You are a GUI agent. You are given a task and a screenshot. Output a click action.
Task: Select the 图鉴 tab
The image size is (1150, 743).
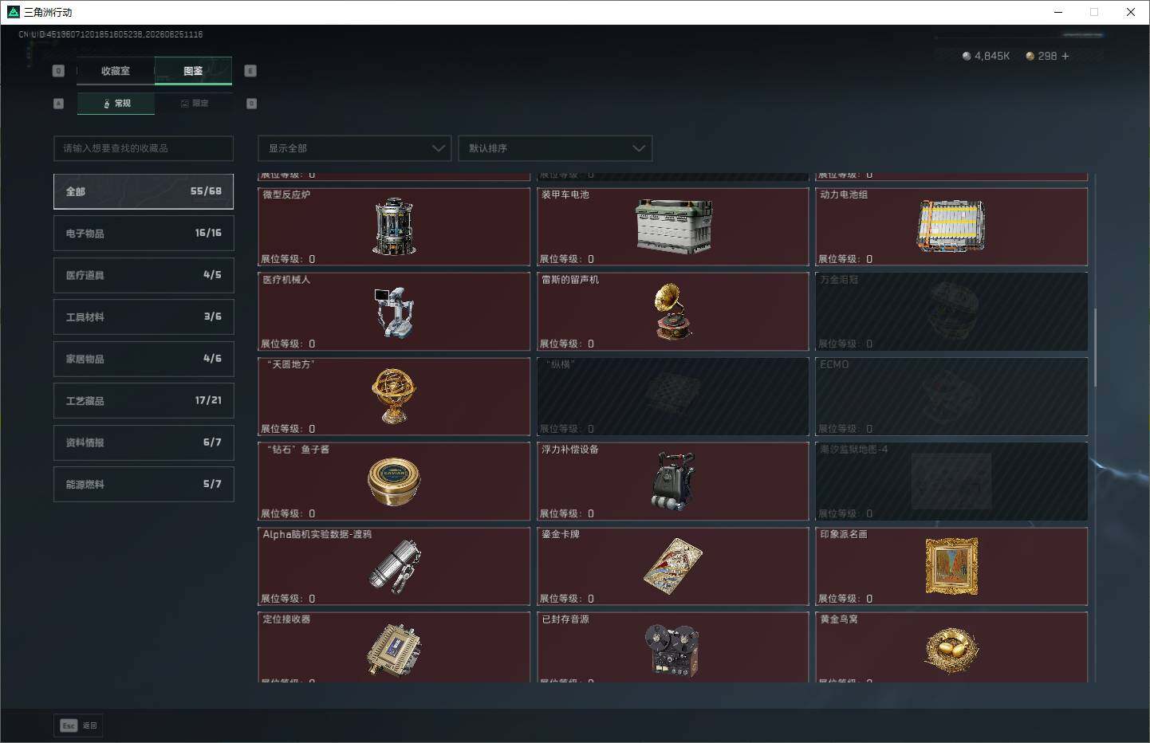(x=193, y=71)
